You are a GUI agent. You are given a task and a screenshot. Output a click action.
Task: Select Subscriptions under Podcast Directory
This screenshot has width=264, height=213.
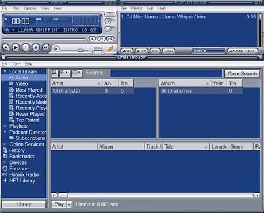[x=30, y=138]
